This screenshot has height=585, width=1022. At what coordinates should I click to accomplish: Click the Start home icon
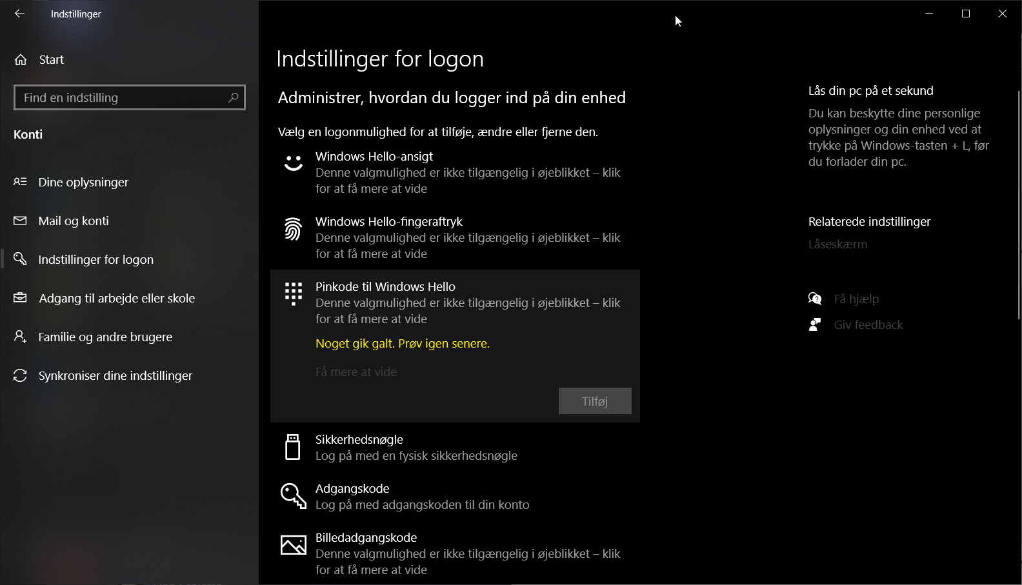click(21, 60)
